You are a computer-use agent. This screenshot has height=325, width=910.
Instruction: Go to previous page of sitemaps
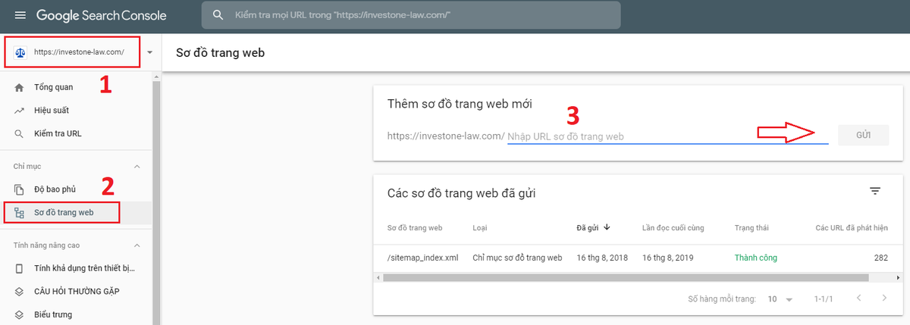[x=858, y=298]
